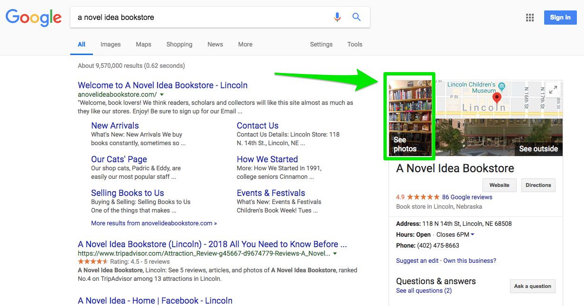Screen dimensions: 584x306
Task: Open search Settings
Action: click(x=321, y=44)
